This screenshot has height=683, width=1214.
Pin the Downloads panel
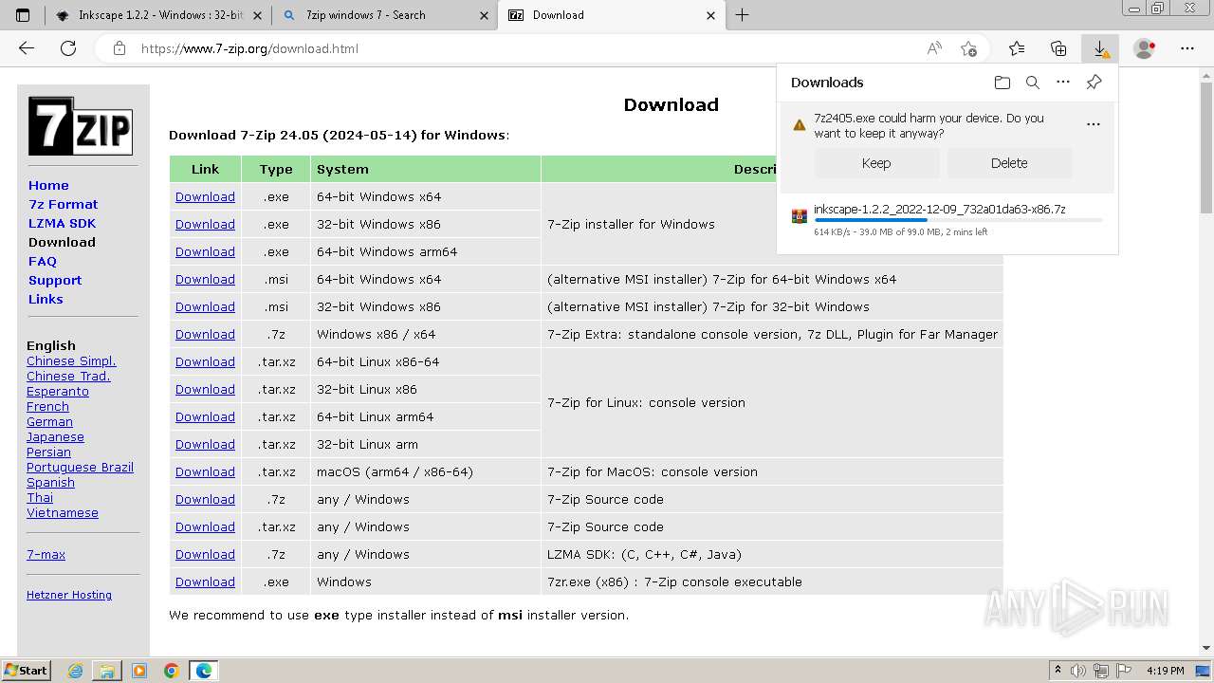click(1094, 83)
